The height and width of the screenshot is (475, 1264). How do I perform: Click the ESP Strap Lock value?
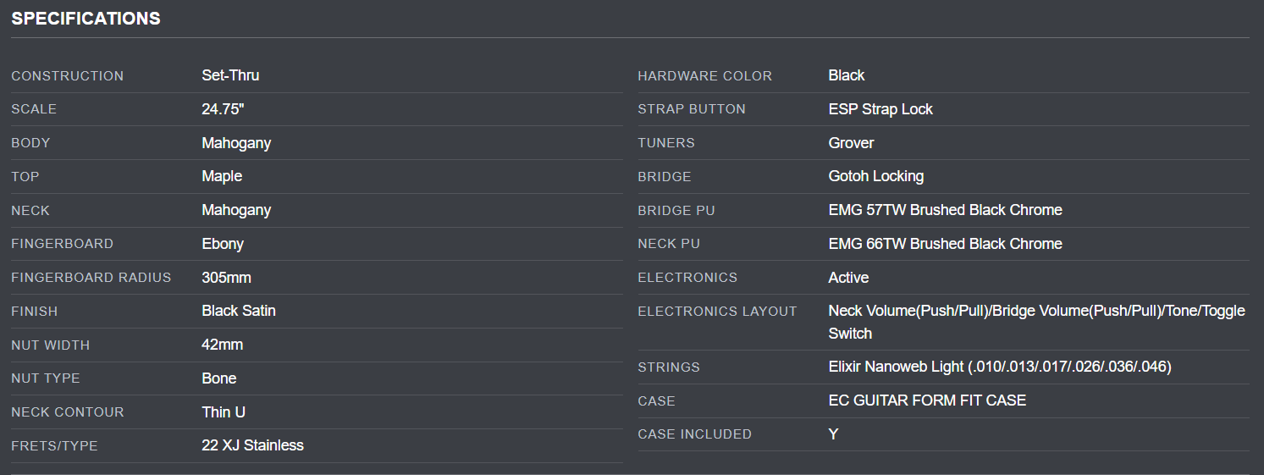tap(880, 109)
